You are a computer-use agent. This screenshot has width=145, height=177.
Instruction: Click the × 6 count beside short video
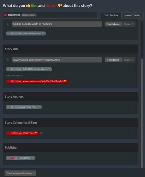click(x=41, y=133)
